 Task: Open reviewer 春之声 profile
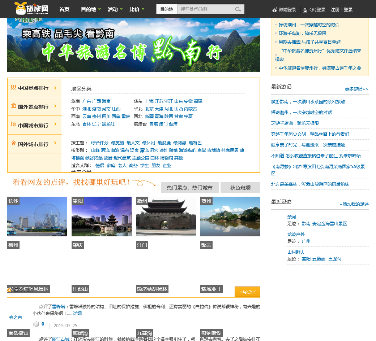(16, 317)
